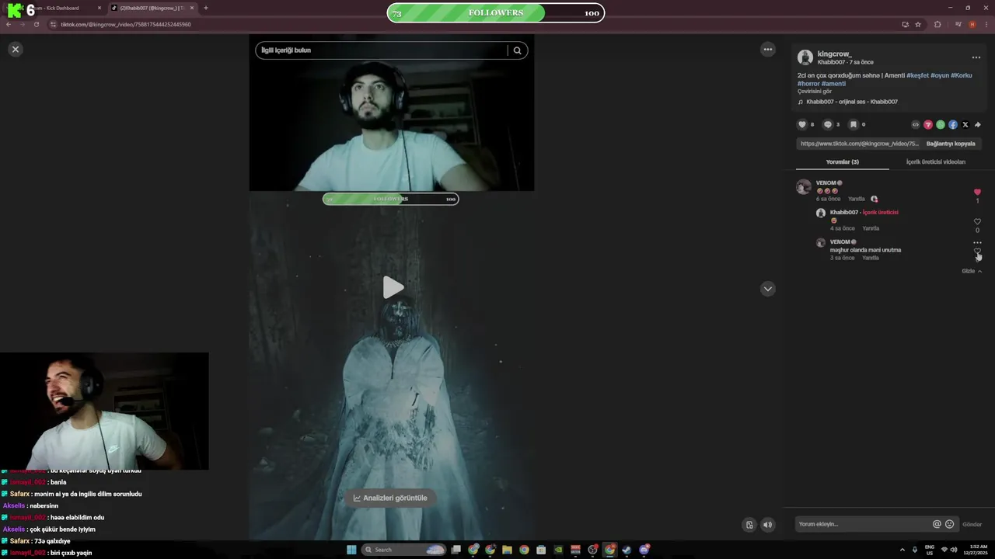
Task: Like the video with the heart icon
Action: (x=802, y=124)
